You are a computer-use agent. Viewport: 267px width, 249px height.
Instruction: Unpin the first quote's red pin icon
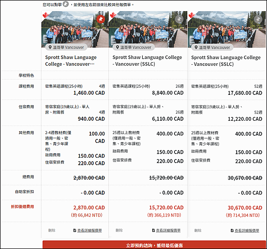click(101, 19)
